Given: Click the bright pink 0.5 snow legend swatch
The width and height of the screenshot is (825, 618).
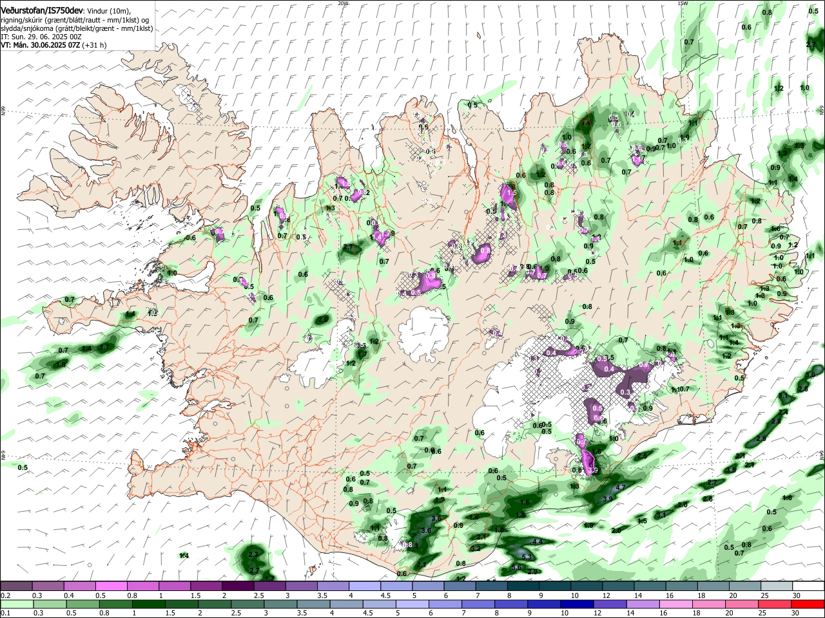Looking at the screenshot, I should pos(112,586).
